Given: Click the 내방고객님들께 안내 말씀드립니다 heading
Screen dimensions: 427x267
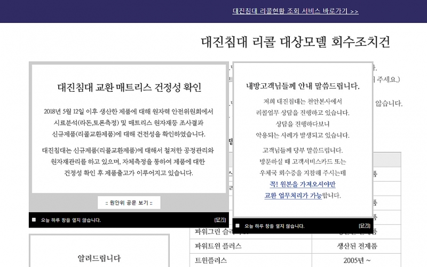Looking at the screenshot, I should click(303, 85).
